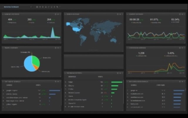Image resolution: width=188 pixels, height=118 pixels.
Task: Open Top Traffic Sources settings gear
Action: click(x=56, y=82)
